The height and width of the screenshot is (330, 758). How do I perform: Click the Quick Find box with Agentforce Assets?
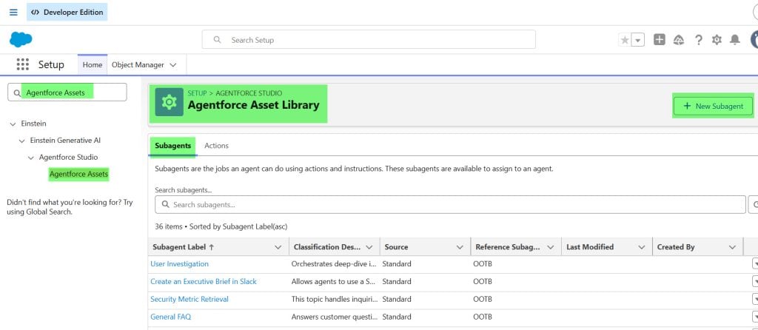[67, 92]
